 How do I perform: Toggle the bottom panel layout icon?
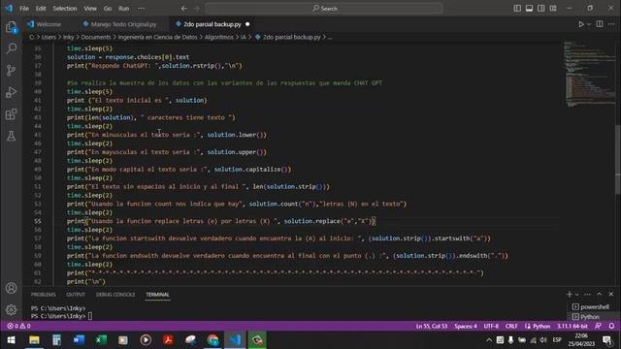pos(529,9)
